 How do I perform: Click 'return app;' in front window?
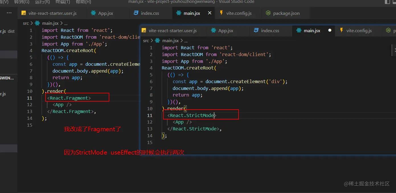tap(188, 95)
